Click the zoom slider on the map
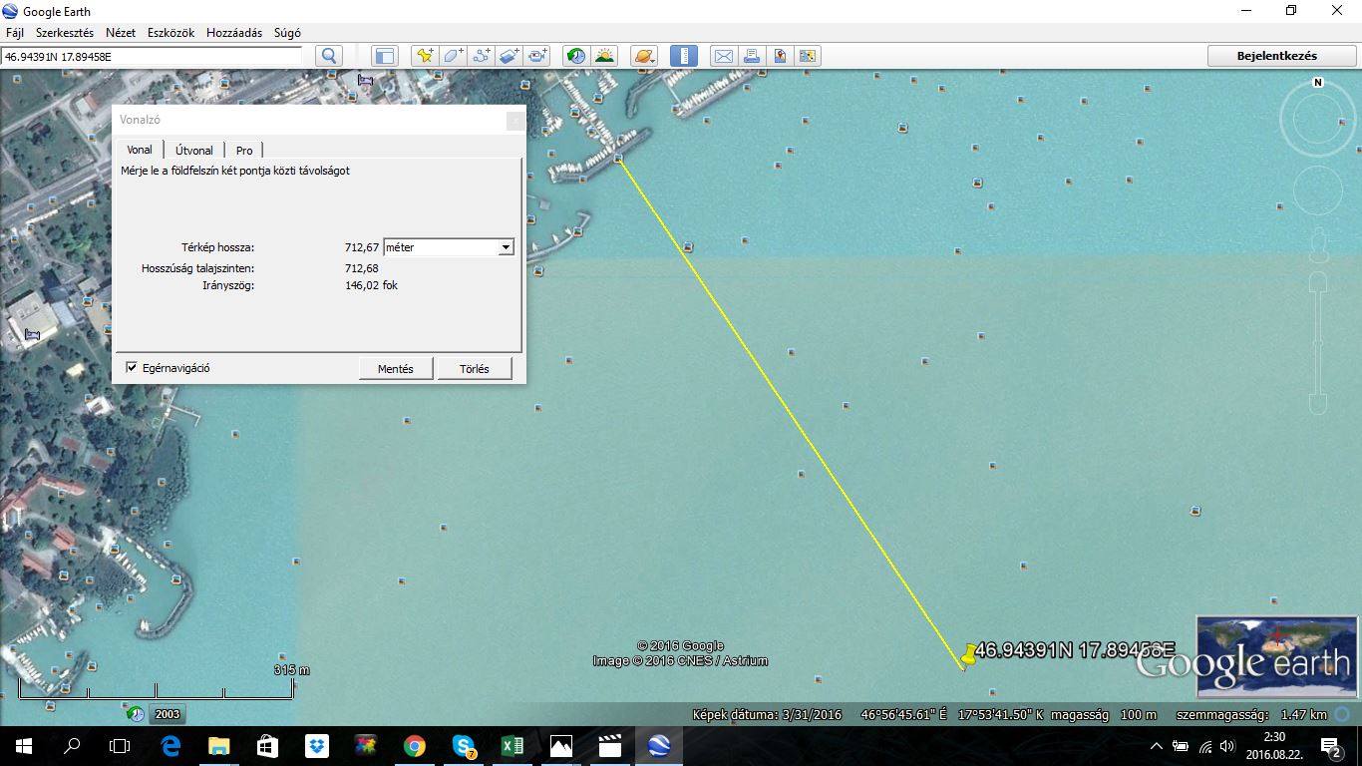The height and width of the screenshot is (766, 1362). click(x=1318, y=339)
